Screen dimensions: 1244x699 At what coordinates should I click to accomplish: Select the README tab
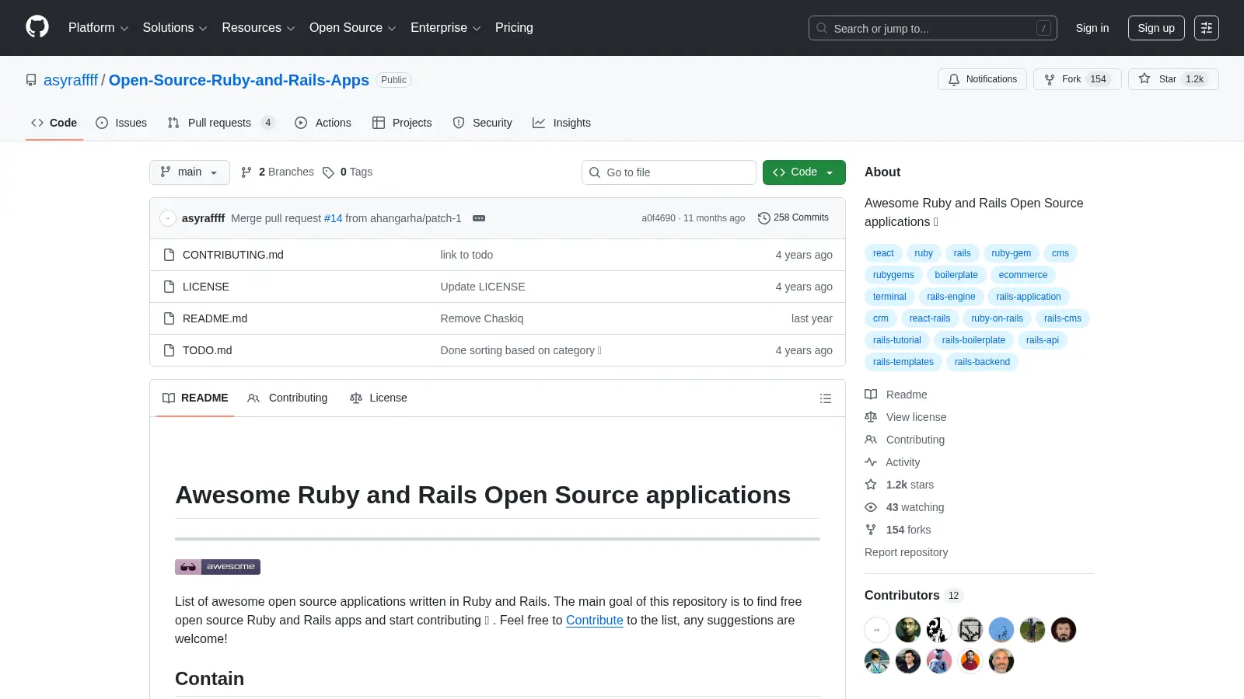click(195, 398)
